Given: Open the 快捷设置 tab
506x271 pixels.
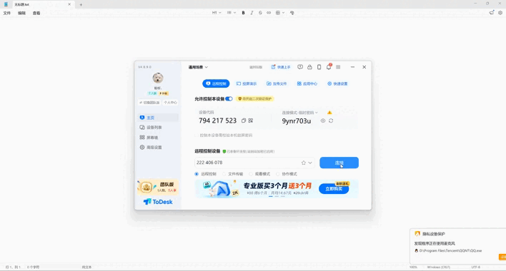Looking at the screenshot, I should pos(337,83).
